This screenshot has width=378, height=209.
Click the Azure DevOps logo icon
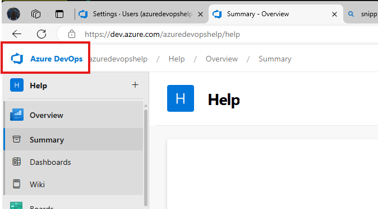[x=17, y=59]
